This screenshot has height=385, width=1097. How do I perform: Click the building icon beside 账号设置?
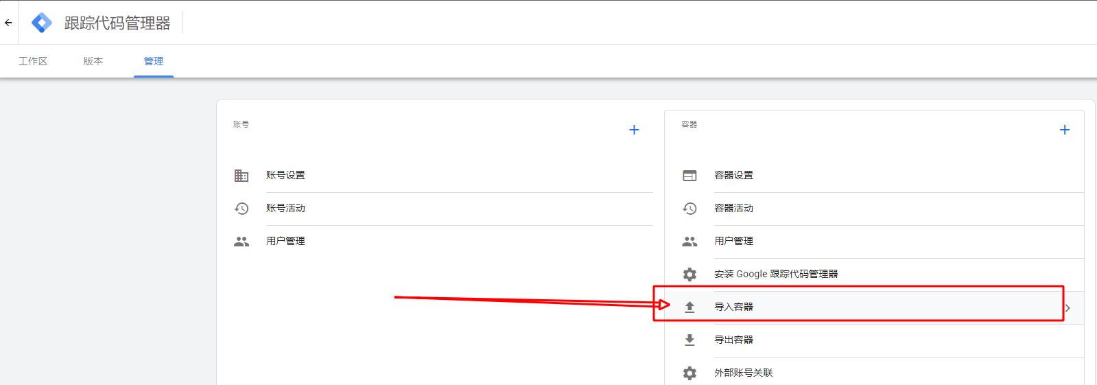(x=241, y=176)
